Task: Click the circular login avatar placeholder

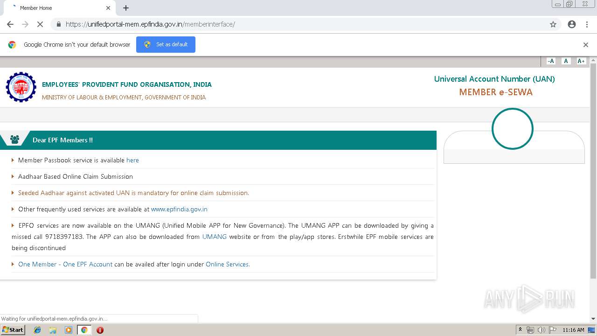Action: click(x=513, y=129)
